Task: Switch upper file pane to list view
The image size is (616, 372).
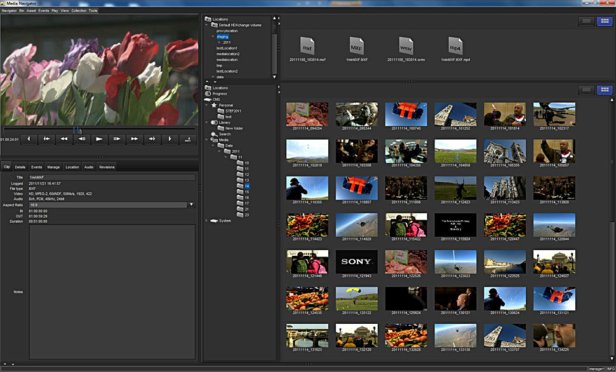Action: tap(586, 21)
